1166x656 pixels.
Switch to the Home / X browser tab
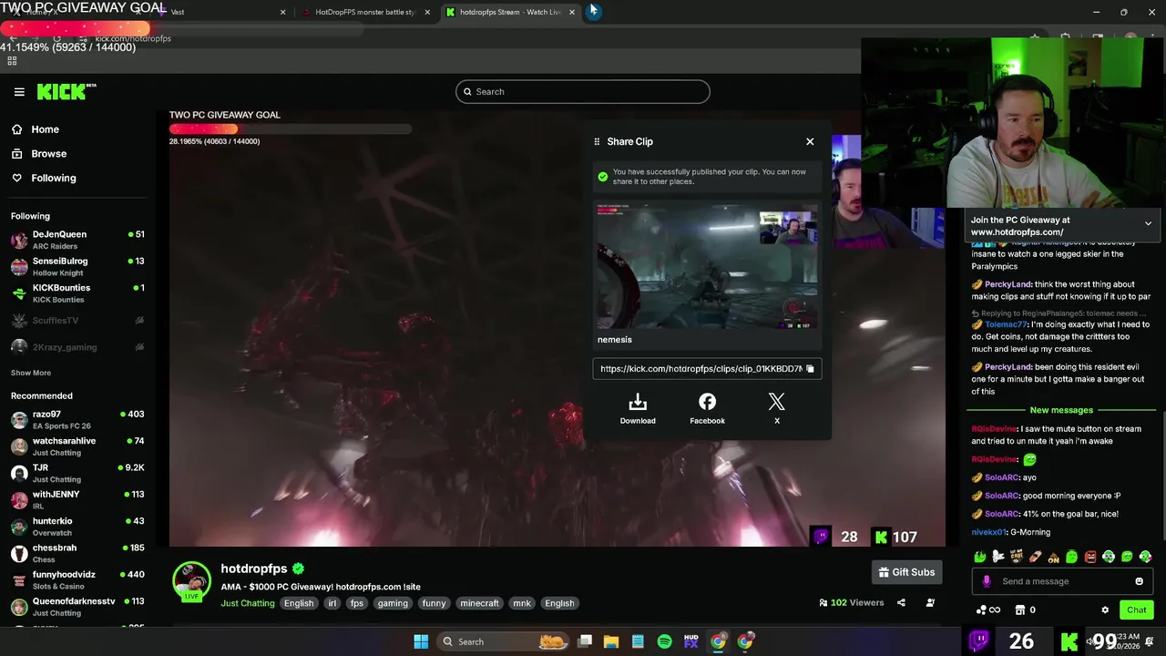[75, 12]
